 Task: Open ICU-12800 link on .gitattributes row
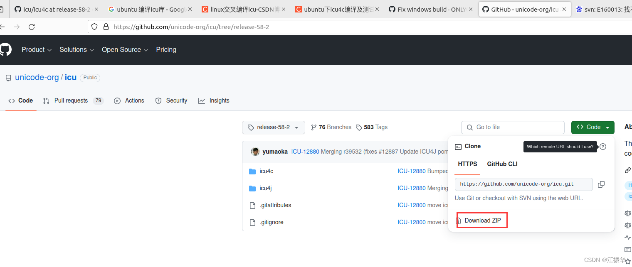click(412, 206)
